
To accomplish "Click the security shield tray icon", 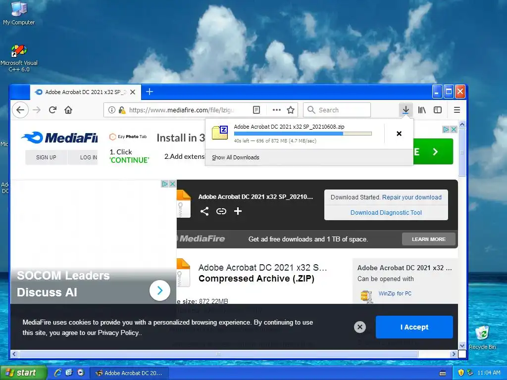I will [x=461, y=373].
